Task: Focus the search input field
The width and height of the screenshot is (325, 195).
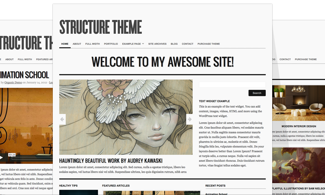Action: [x=232, y=84]
